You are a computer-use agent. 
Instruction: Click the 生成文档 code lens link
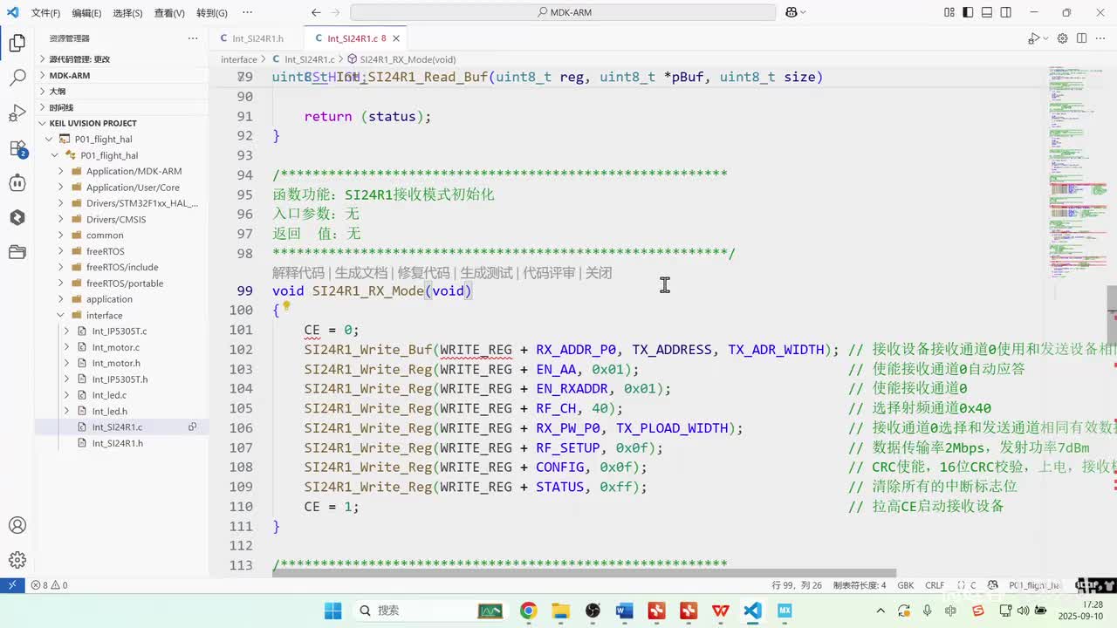click(360, 273)
